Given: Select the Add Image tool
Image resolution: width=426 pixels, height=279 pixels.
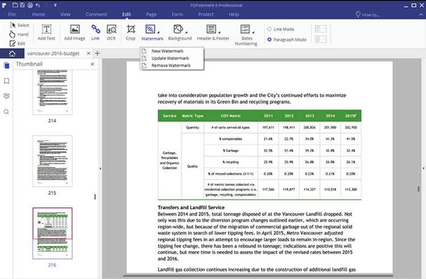Looking at the screenshot, I should [x=74, y=29].
